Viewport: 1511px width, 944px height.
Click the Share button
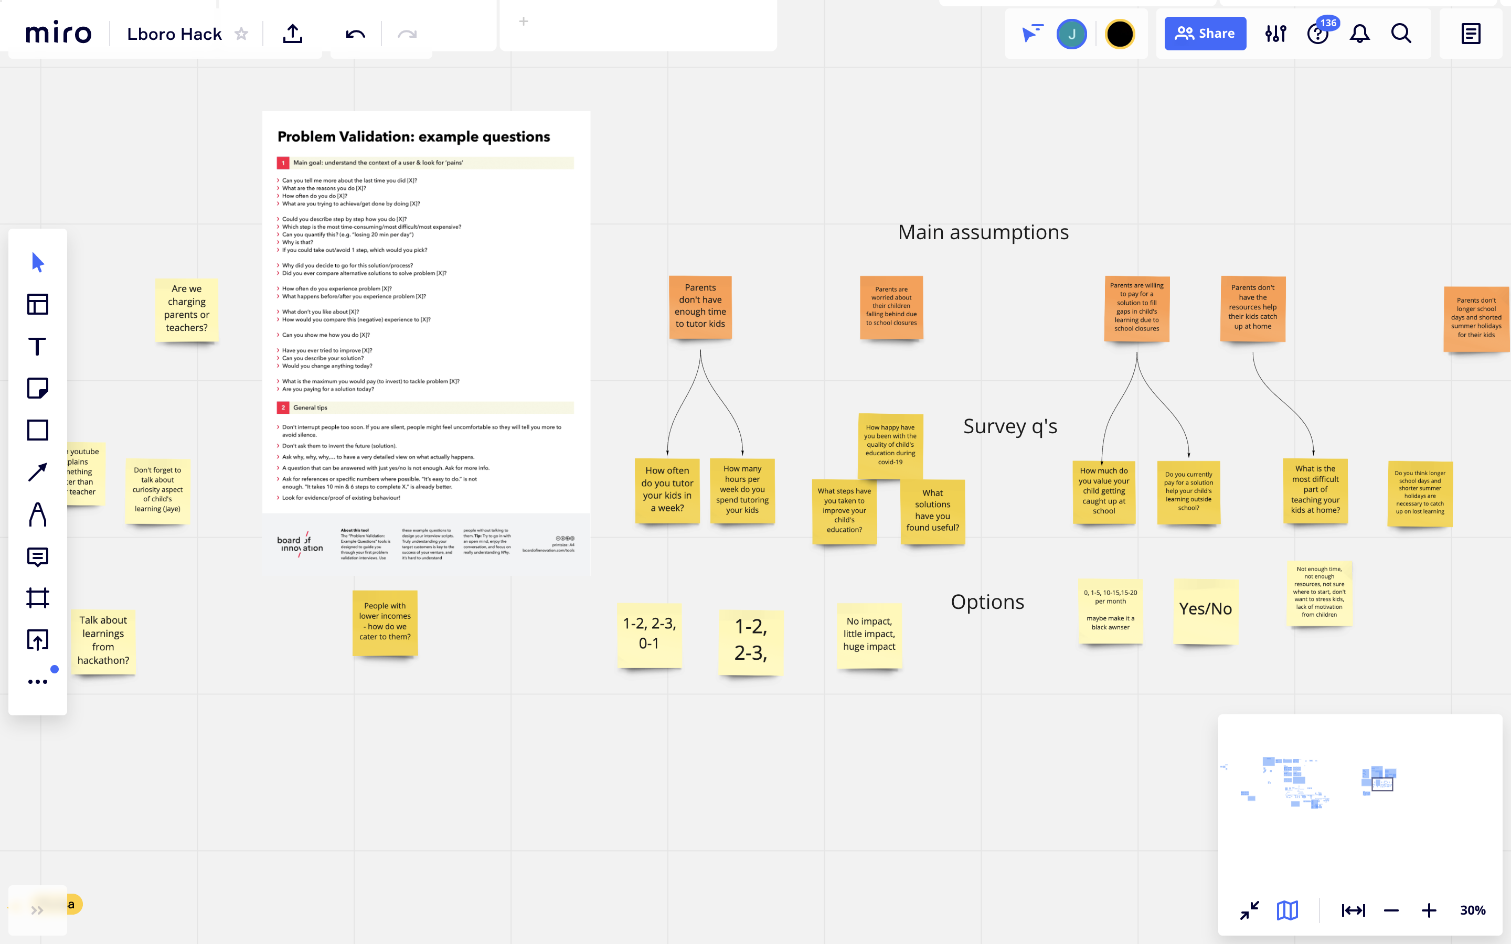(1205, 34)
